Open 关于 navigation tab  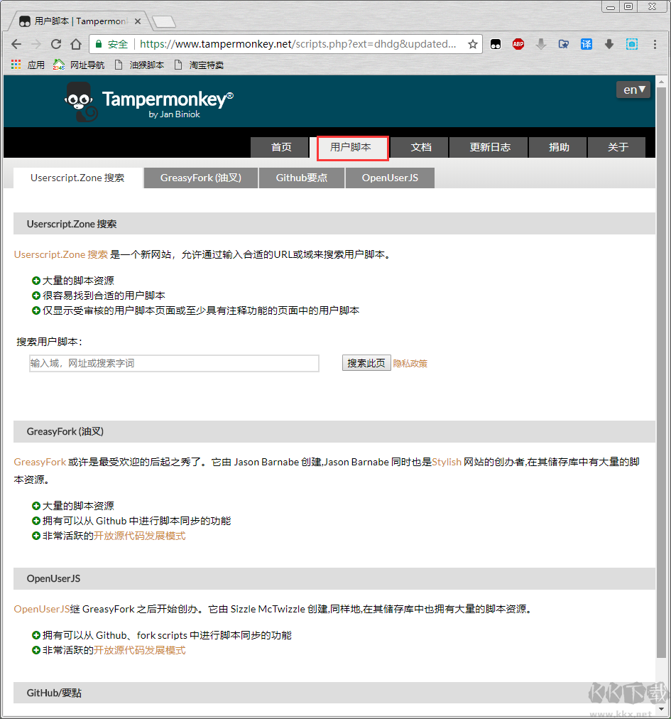point(617,147)
